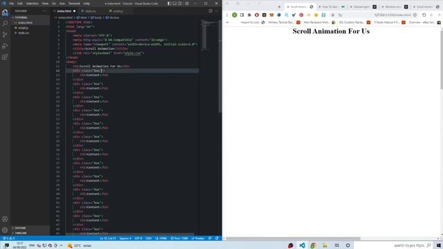Screen dimensions: 443x249
Task: Open the body breadcrumb dropdown
Action: coord(96,17)
